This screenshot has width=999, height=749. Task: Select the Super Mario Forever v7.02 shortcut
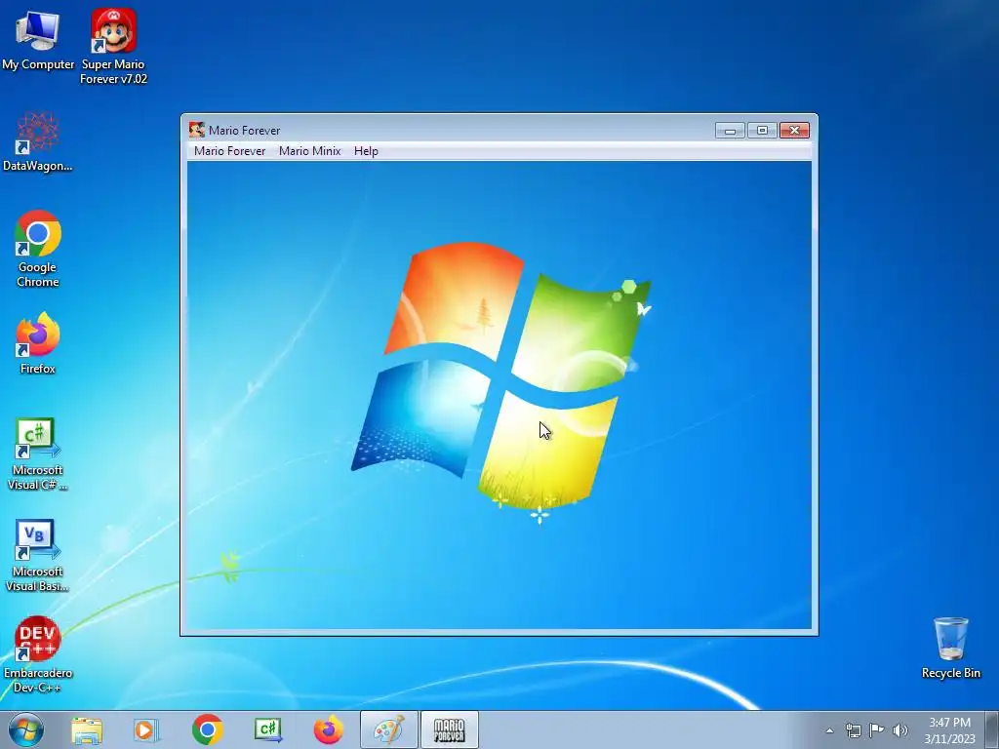(x=113, y=47)
